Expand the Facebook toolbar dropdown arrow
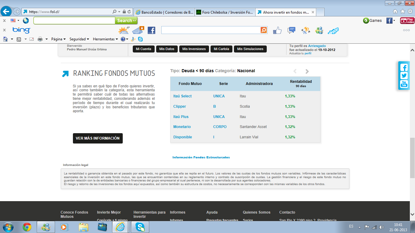This screenshot has height=233, width=415. click(394, 21)
